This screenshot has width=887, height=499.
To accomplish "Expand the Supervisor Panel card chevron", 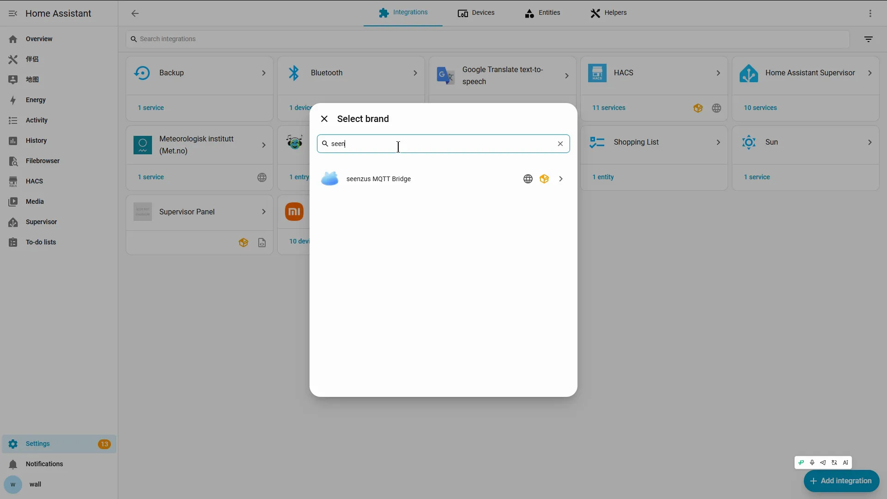I will pyautogui.click(x=264, y=212).
